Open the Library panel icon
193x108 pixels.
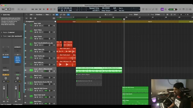pos(3,9)
